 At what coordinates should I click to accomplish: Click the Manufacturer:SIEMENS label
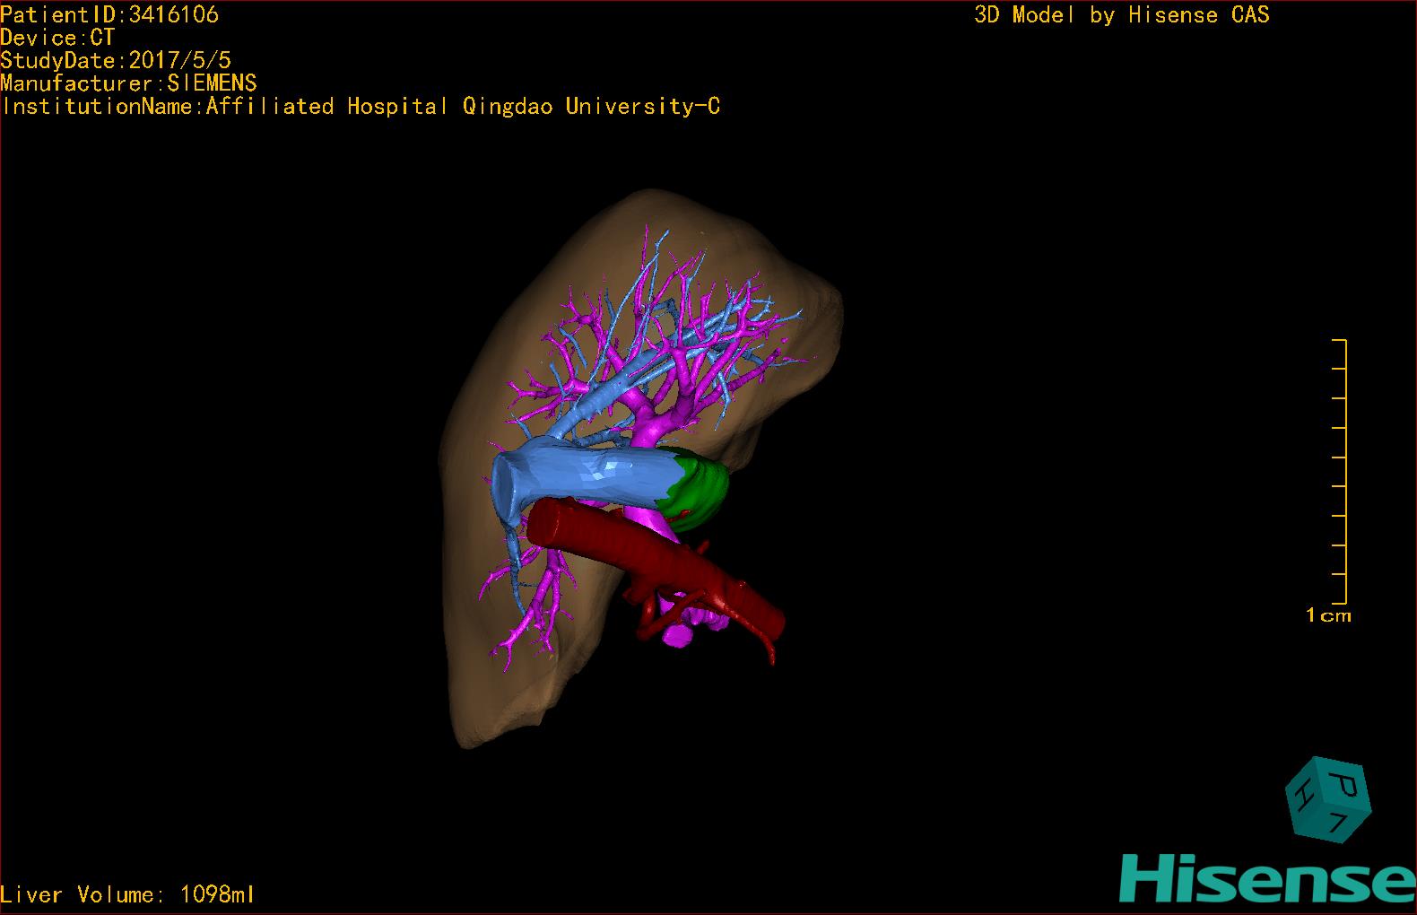coord(128,83)
